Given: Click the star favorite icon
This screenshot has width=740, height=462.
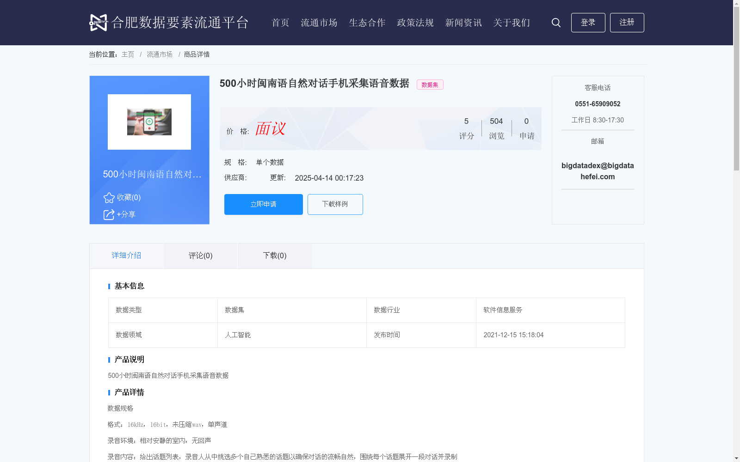Looking at the screenshot, I should (x=109, y=198).
